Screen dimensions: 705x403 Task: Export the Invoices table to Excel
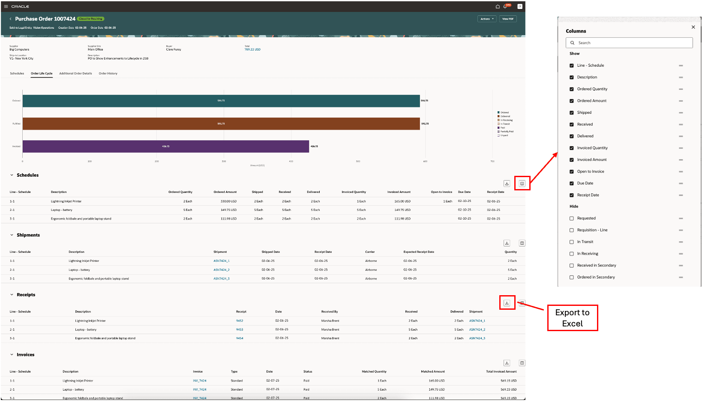507,362
